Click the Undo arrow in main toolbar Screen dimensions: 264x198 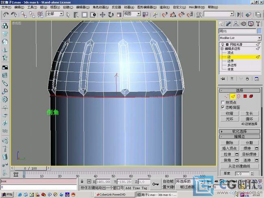point(5,14)
